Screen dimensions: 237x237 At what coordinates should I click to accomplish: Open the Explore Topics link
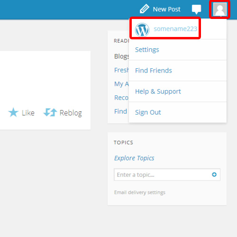click(x=134, y=158)
